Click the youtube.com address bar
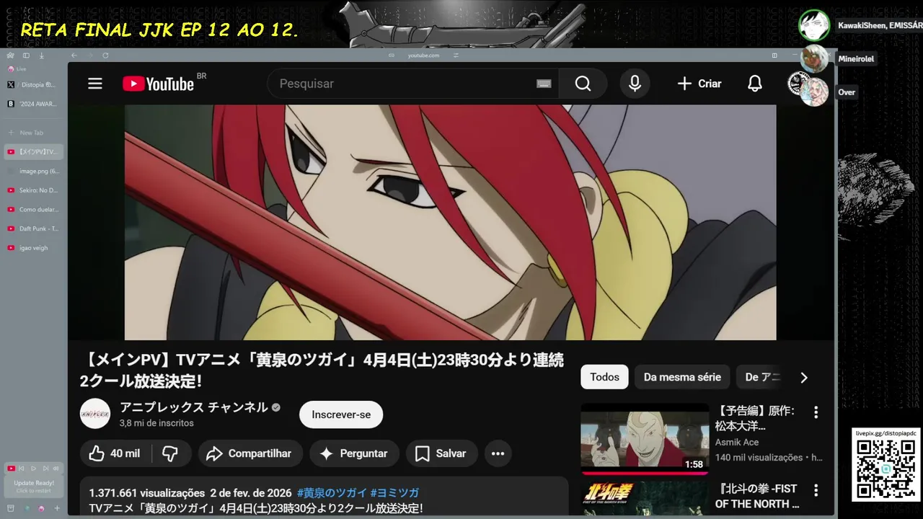The image size is (923, 519). pos(423,56)
